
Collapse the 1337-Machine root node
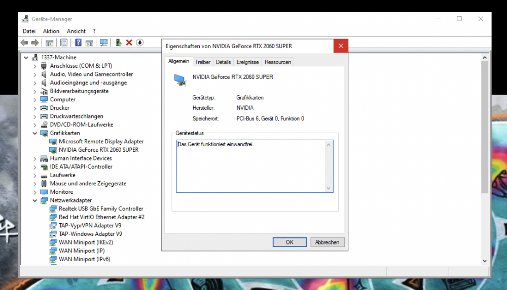[26, 58]
